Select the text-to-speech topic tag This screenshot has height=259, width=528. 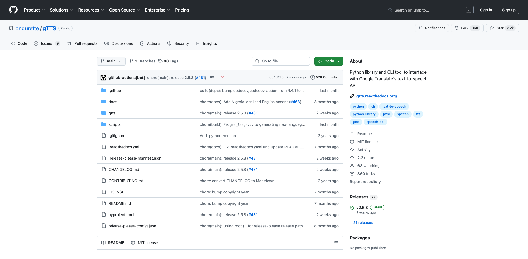394,107
